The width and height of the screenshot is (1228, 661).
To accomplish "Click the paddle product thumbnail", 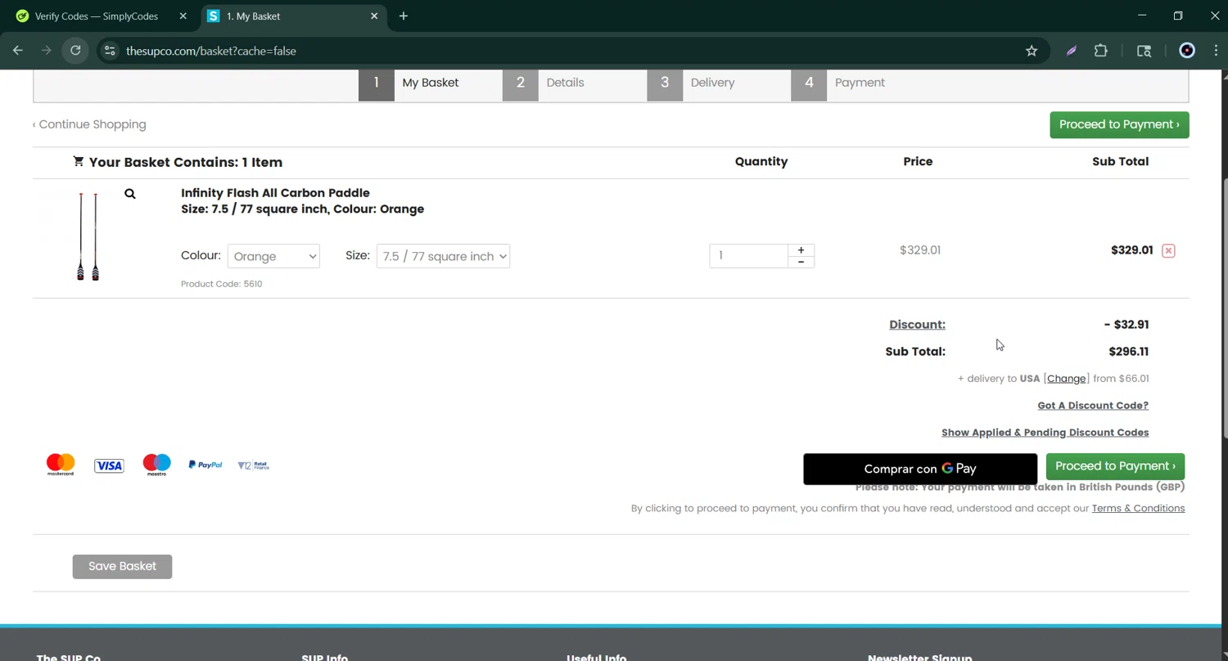I will coord(88,237).
